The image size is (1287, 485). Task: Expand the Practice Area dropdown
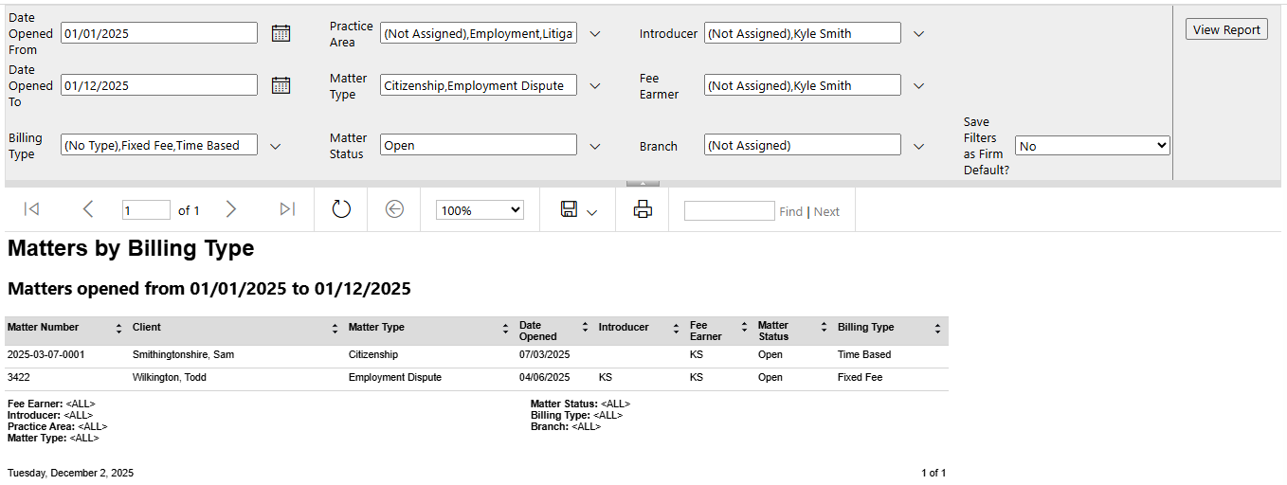595,34
